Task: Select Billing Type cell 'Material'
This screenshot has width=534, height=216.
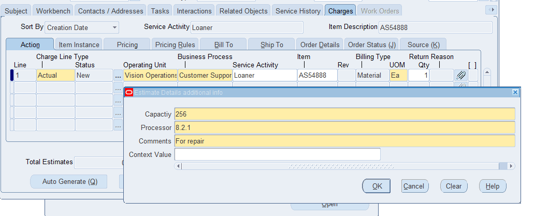Action: (x=372, y=75)
